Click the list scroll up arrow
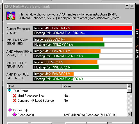 pyautogui.click(x=129, y=86)
